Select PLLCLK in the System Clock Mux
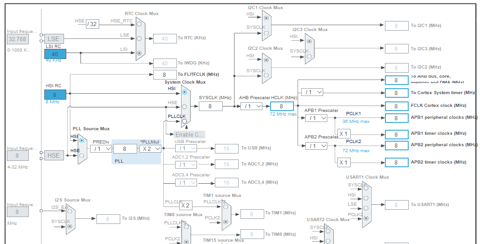Screen dimensions: 480x244 (184, 121)
